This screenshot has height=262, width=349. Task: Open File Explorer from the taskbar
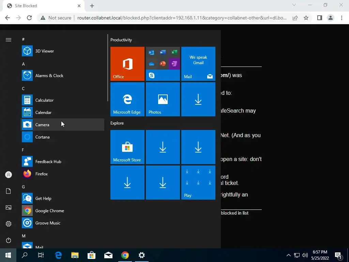click(x=75, y=255)
